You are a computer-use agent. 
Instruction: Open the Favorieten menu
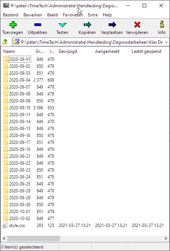click(x=73, y=15)
